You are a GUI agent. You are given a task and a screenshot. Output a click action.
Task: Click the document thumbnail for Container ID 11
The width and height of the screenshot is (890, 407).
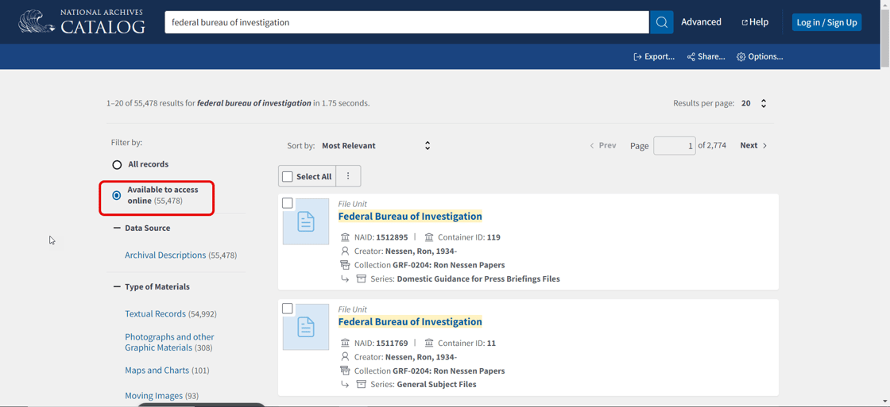306,327
